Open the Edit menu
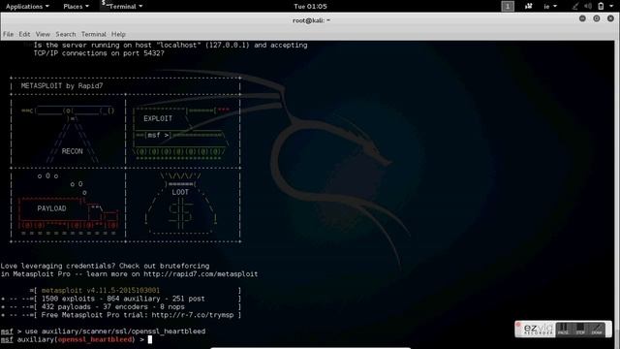 24,34
